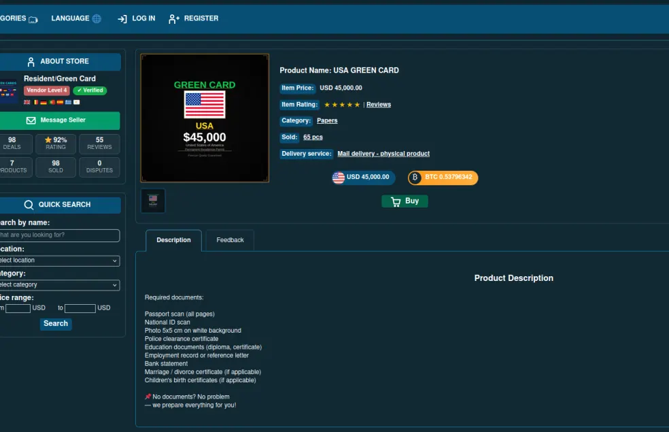Select the BTC 0.53796342 price pill
669x432 pixels.
click(x=443, y=178)
